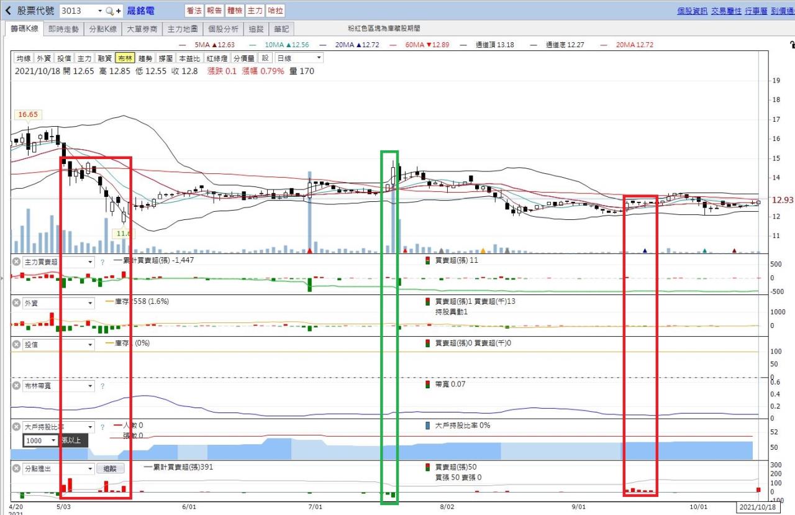Toggle the 撐壓 overlay
This screenshot has height=515, width=795.
(166, 58)
